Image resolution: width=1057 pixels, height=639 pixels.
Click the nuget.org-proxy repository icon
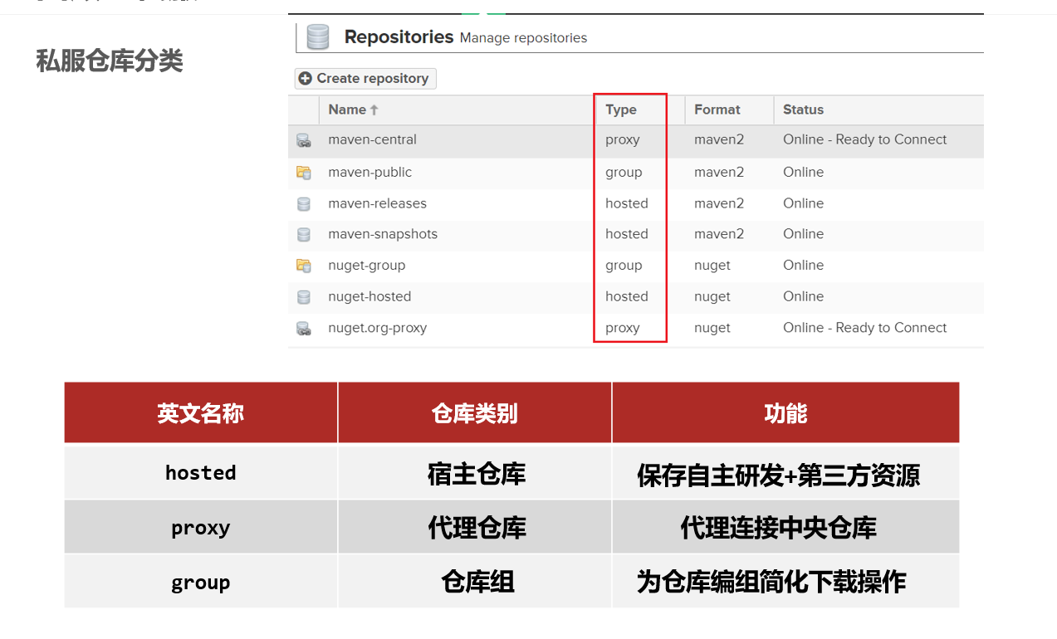coord(304,329)
